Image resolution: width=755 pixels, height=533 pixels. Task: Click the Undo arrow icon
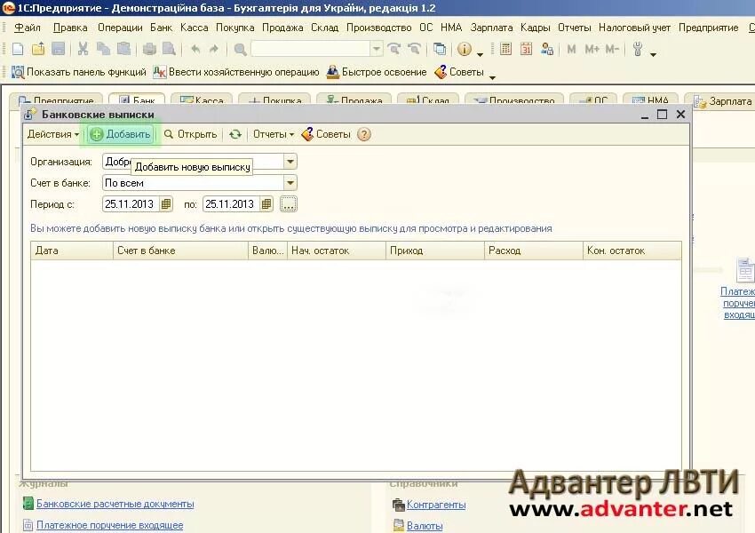(x=195, y=49)
